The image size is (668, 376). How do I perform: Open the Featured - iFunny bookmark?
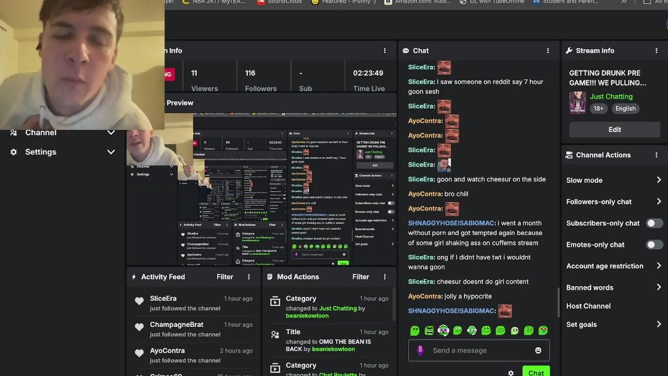[x=343, y=2]
